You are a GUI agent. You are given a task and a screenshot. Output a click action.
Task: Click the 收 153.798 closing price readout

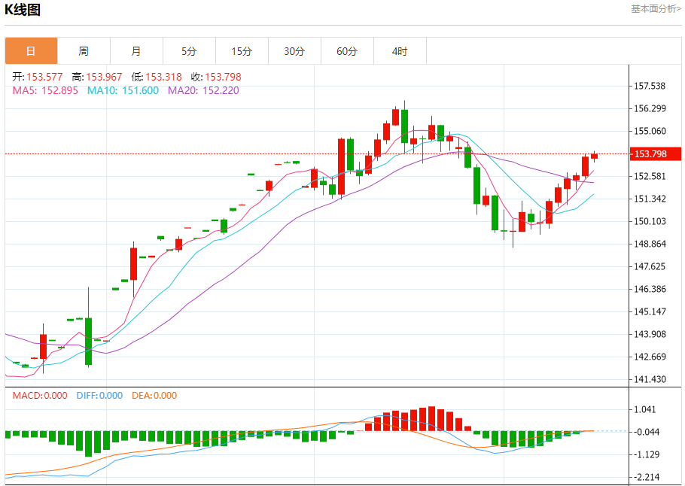[216, 77]
